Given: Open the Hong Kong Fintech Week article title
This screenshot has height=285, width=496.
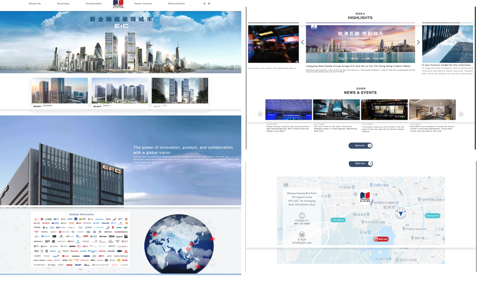Looking at the screenshot, I should click(358, 66).
